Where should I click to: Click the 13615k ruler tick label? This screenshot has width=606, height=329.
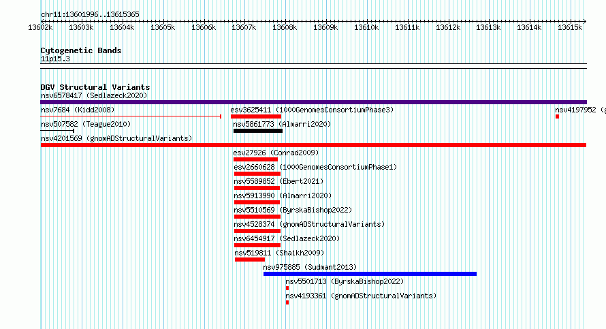pyautogui.click(x=570, y=28)
